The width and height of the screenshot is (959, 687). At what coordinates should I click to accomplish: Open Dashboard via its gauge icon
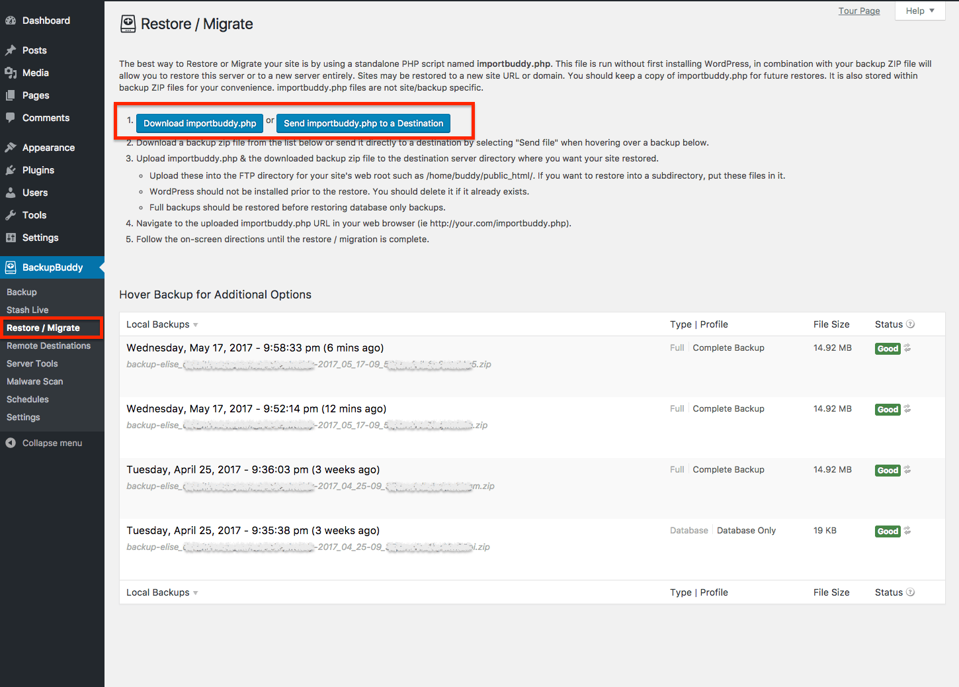[11, 21]
